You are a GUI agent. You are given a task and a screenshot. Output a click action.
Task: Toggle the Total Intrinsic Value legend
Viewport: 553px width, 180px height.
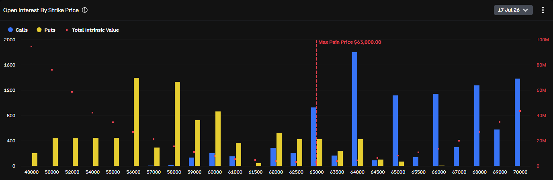pyautogui.click(x=92, y=30)
